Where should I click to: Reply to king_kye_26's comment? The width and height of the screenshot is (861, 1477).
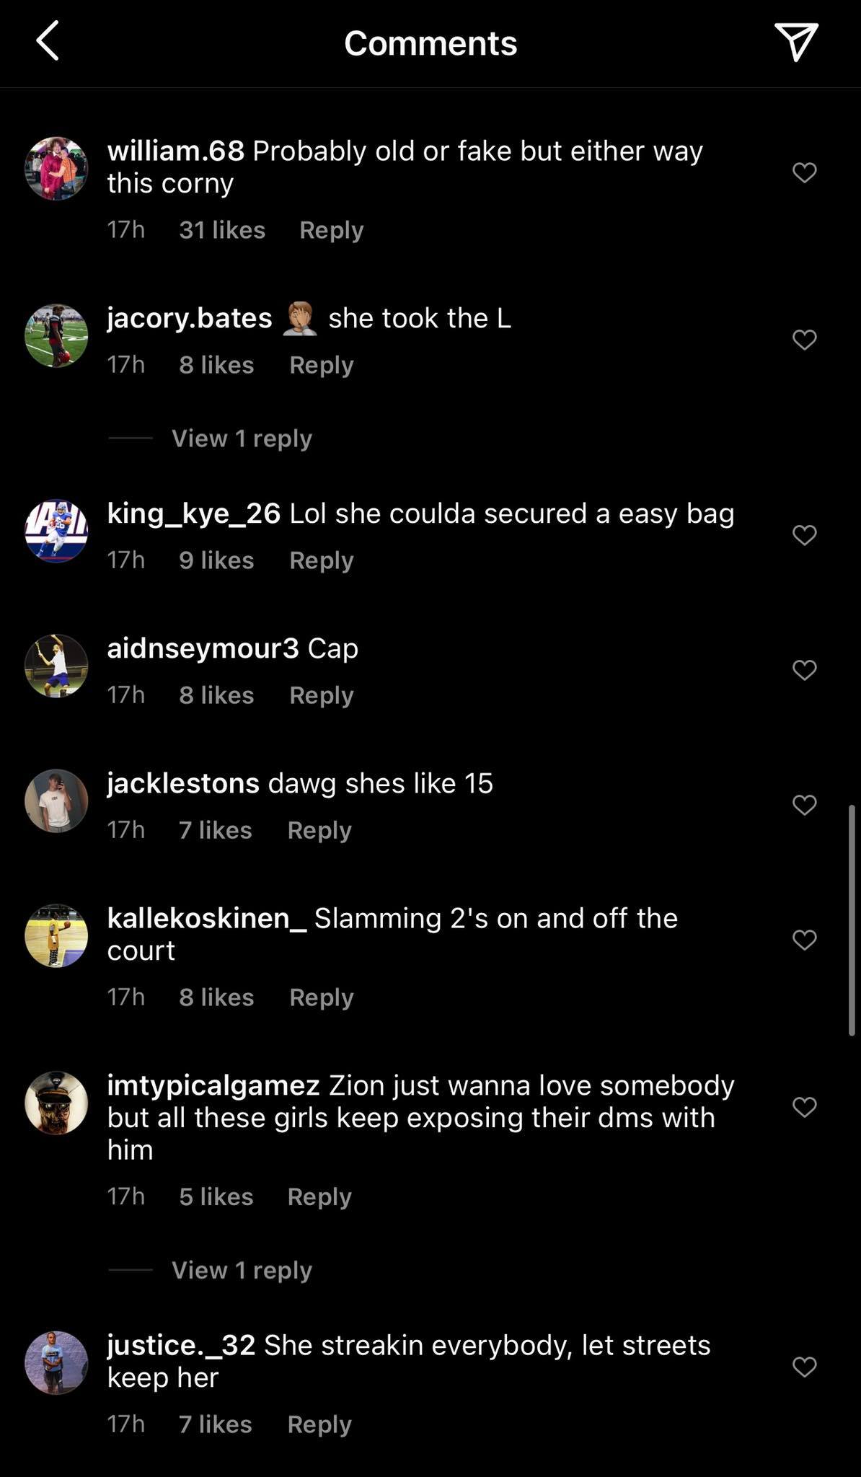click(321, 560)
